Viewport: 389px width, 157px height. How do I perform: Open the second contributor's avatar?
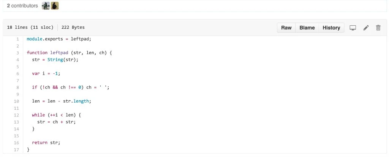(55, 6)
